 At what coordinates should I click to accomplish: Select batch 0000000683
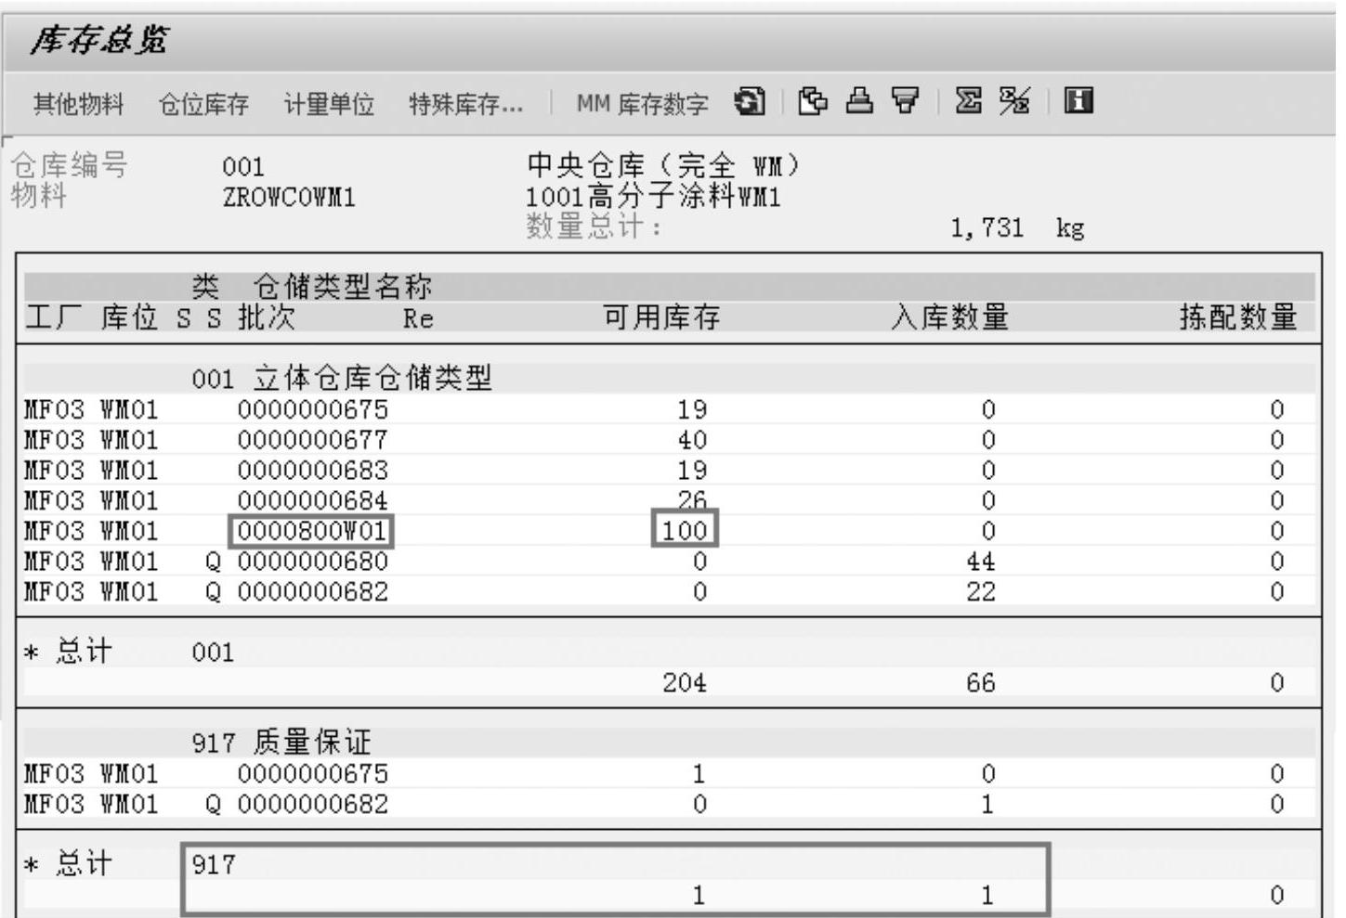313,471
